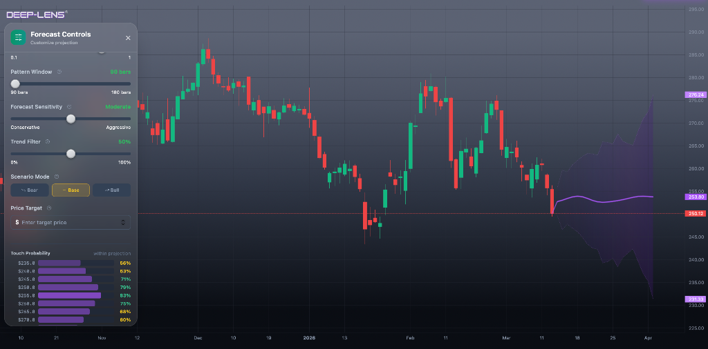Open the Price Target info icon
This screenshot has height=349, width=708.
(x=49, y=208)
